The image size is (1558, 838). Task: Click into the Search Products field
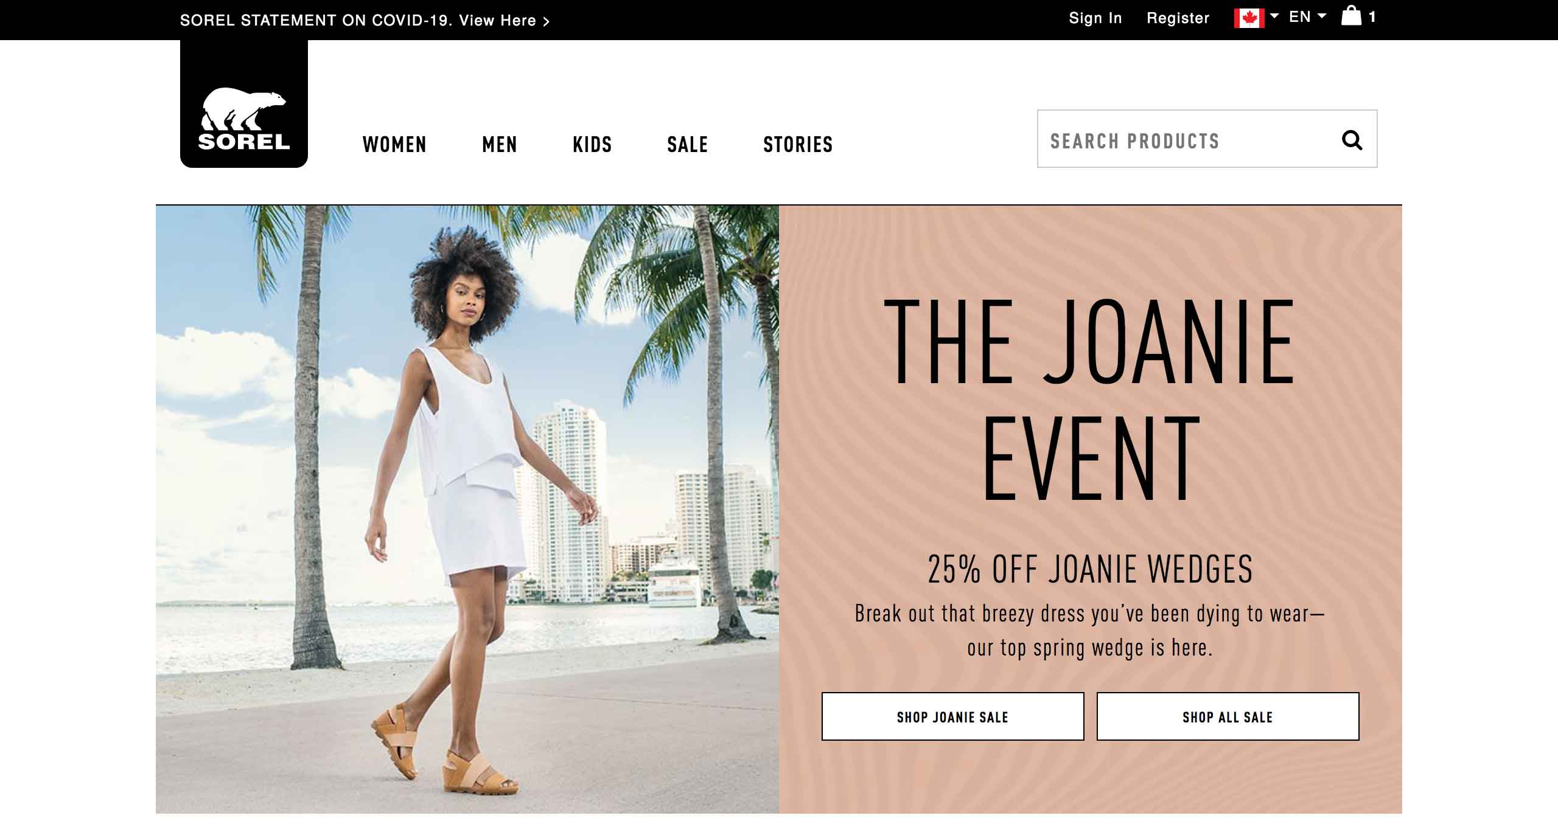click(1187, 139)
